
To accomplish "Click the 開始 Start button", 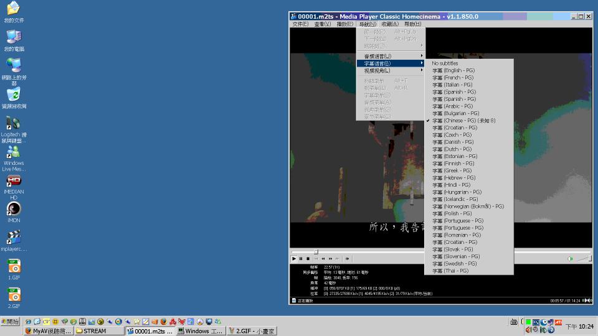I will [11, 322].
